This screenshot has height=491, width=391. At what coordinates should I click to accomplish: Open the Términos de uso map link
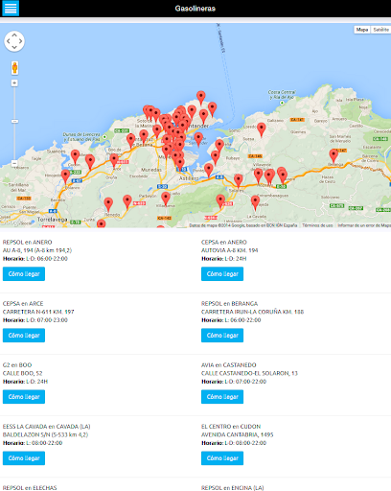317,225
